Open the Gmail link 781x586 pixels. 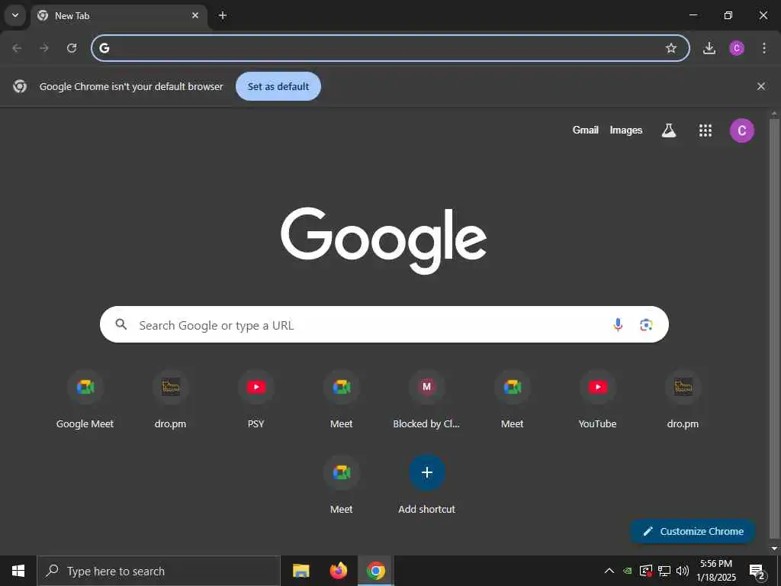point(585,130)
